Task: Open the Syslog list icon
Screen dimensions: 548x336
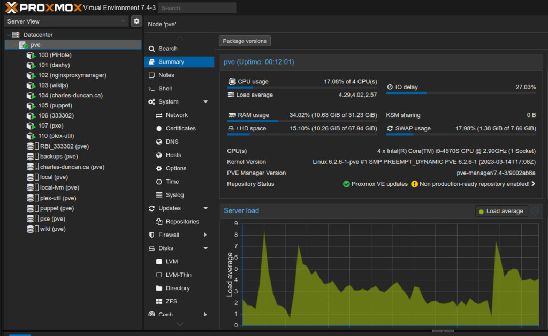Action: (159, 195)
